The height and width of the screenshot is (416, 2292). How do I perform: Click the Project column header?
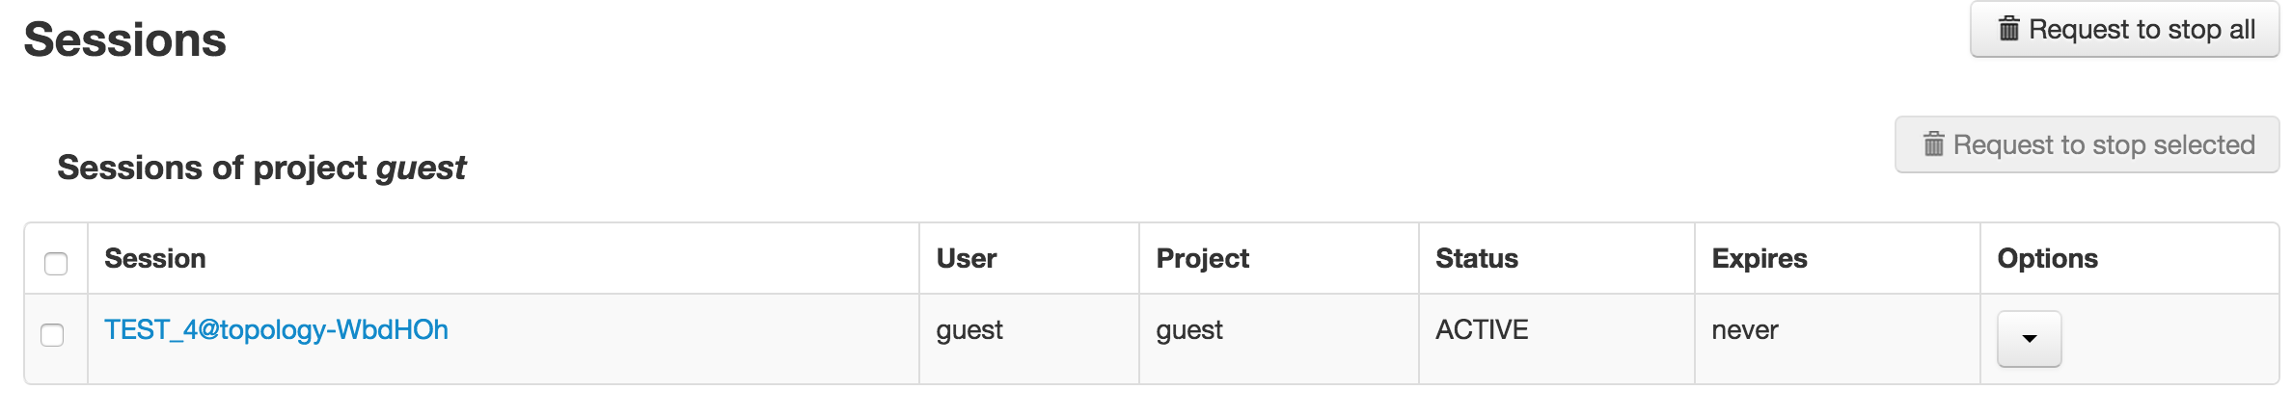pos(1202,258)
